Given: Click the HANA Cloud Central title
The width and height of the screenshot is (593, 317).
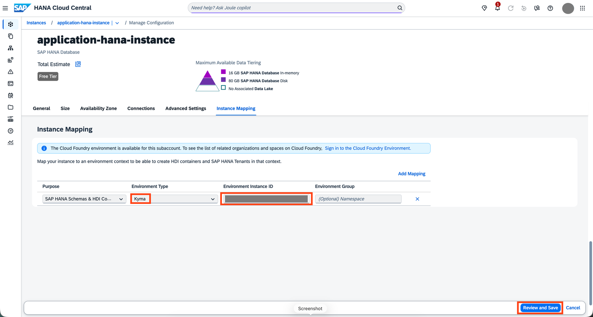Looking at the screenshot, I should point(63,8).
